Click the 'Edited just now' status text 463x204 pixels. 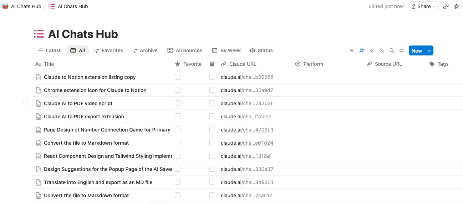pos(386,6)
